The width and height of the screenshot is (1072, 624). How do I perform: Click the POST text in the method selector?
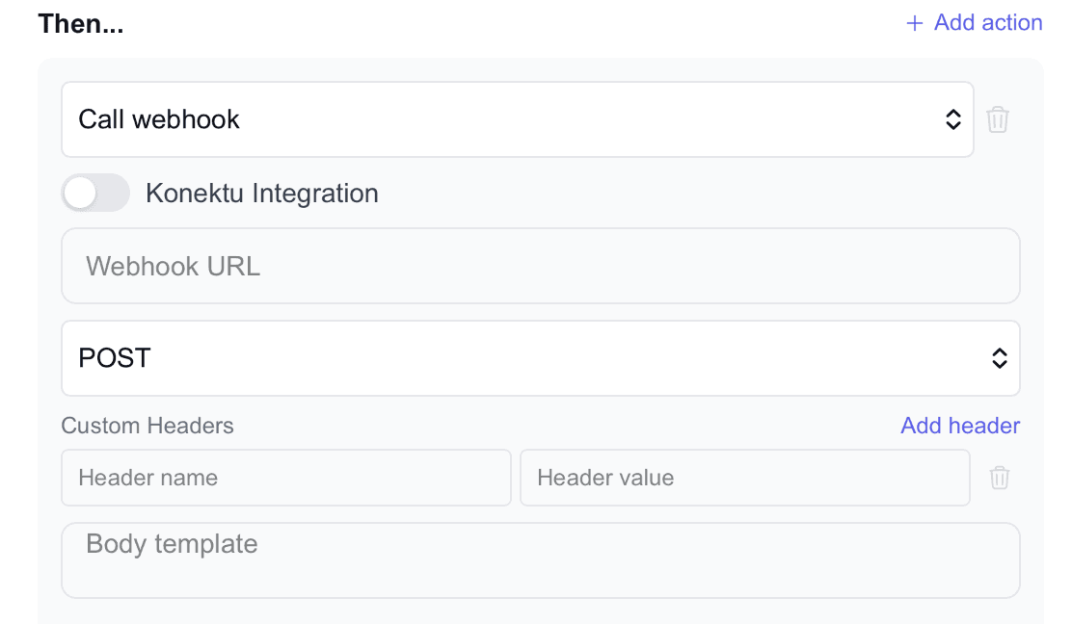tap(115, 358)
